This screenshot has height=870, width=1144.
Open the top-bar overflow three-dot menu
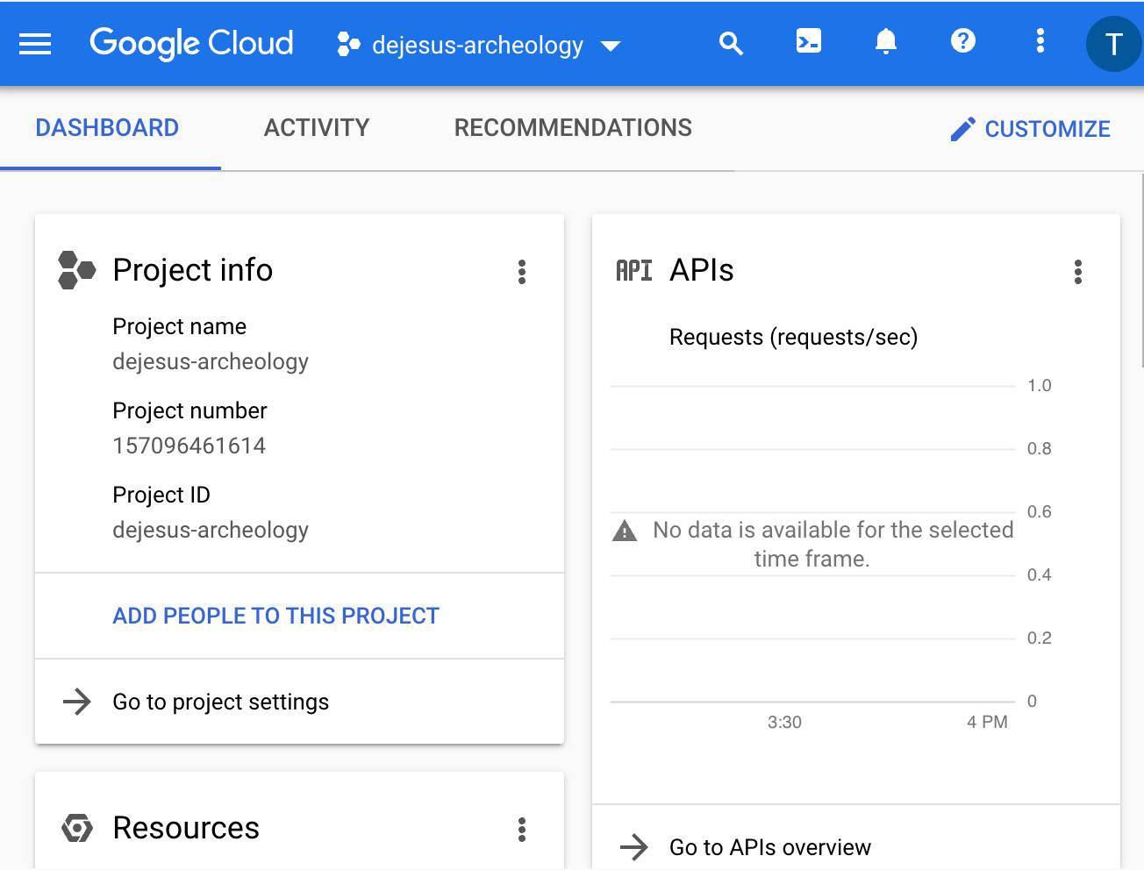click(1040, 41)
